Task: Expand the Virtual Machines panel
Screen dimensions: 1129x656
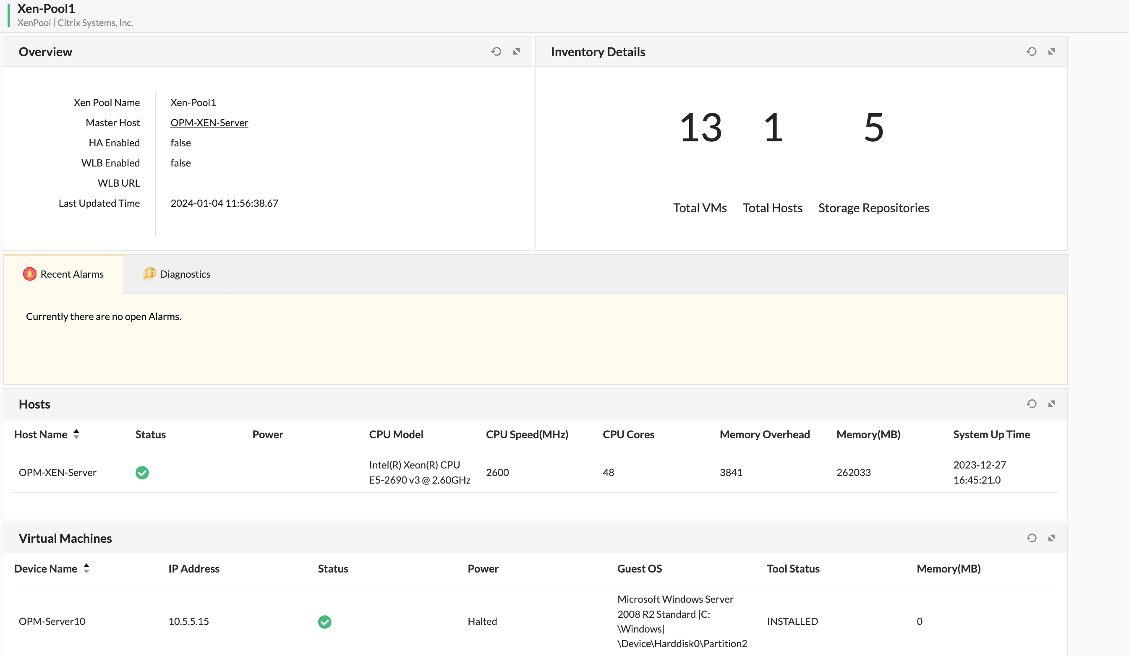Action: 1051,538
